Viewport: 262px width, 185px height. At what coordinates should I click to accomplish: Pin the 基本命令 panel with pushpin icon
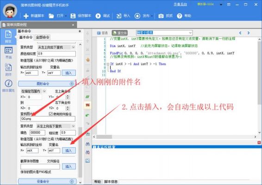click(x=80, y=31)
